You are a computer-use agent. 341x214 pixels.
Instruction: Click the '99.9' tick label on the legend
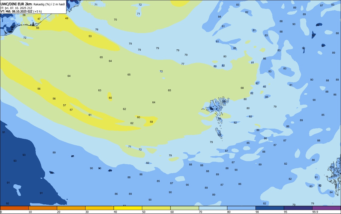(x=315, y=212)
